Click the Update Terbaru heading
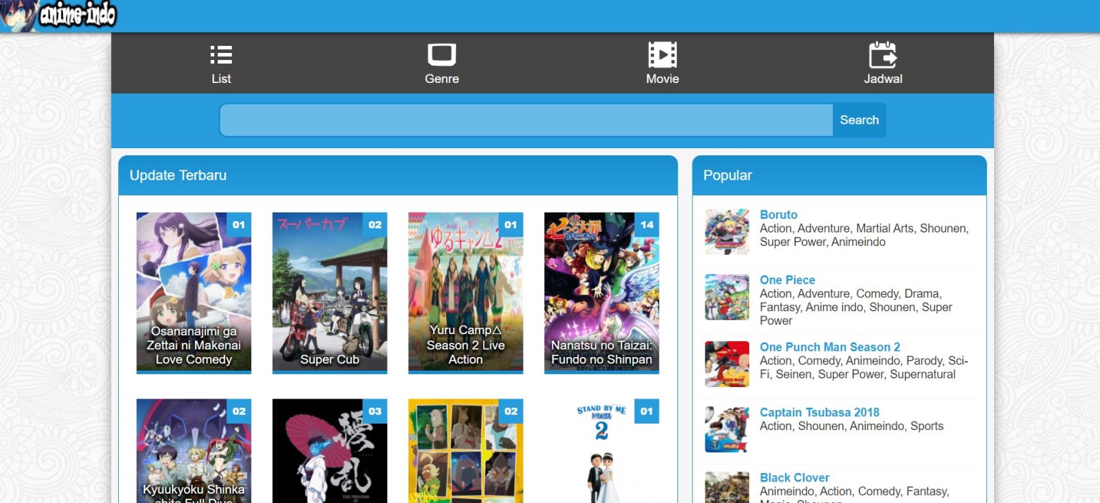The image size is (1100, 503). pyautogui.click(x=178, y=175)
